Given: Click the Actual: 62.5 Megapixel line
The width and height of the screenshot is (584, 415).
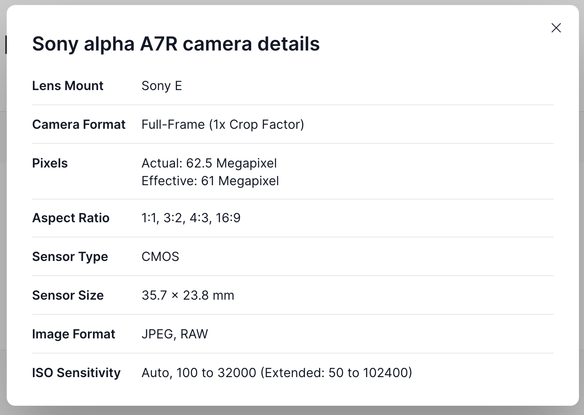Looking at the screenshot, I should click(209, 163).
